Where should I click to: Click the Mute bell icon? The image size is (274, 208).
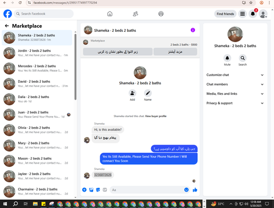(x=227, y=58)
